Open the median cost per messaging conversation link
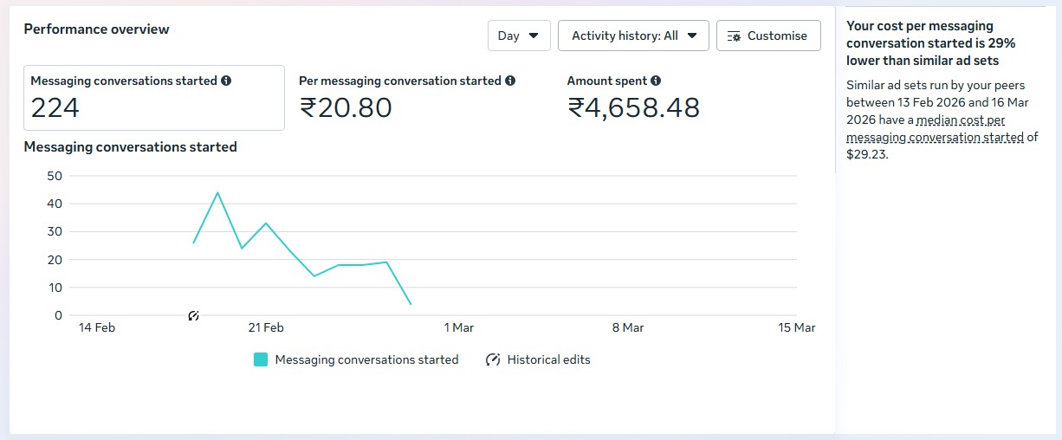This screenshot has width=1062, height=440. coord(936,138)
